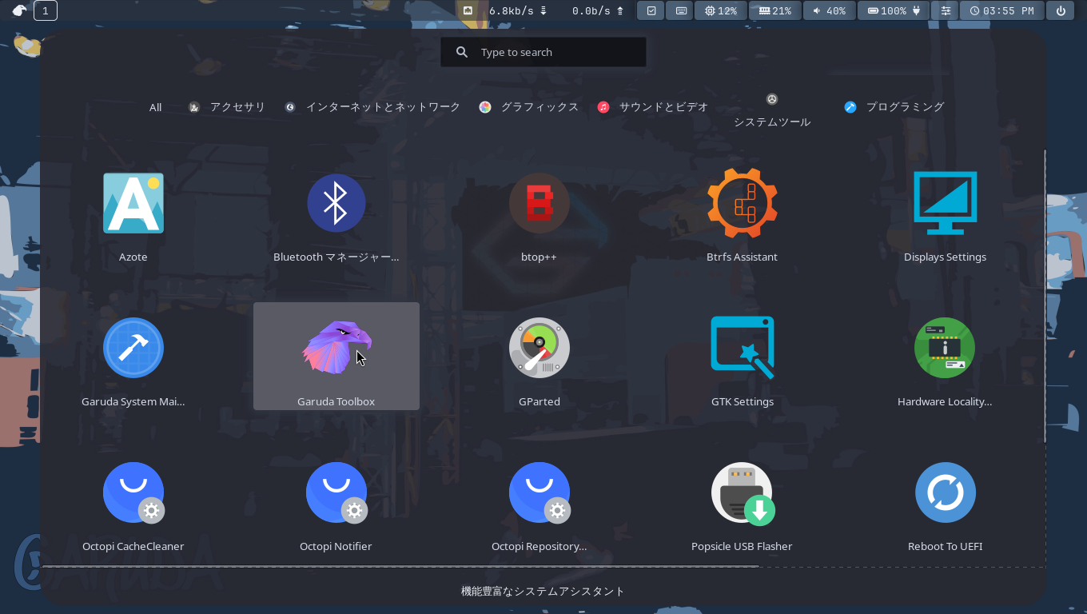The width and height of the screenshot is (1087, 614).
Task: Open Bluetooth マネージャー
Action: tap(336, 212)
